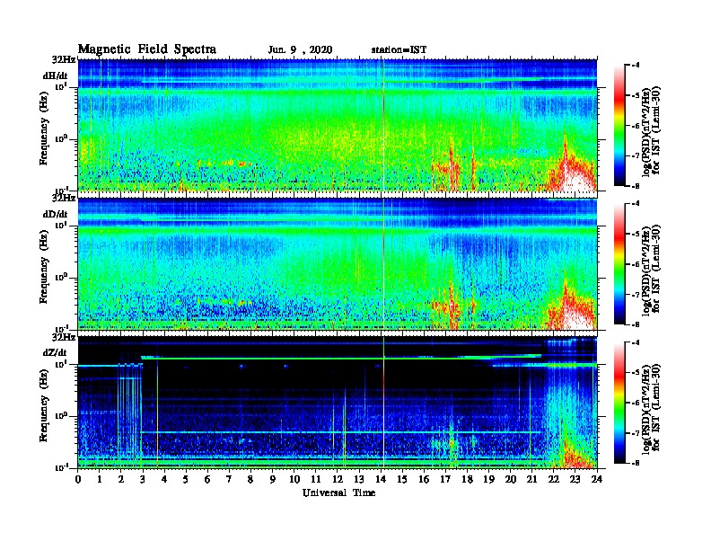711x550 pixels.
Task: Click the 'dZ/dt' panel label
Action: 55,352
